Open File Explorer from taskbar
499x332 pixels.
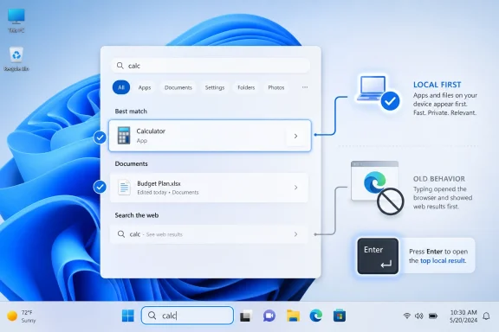tap(293, 316)
